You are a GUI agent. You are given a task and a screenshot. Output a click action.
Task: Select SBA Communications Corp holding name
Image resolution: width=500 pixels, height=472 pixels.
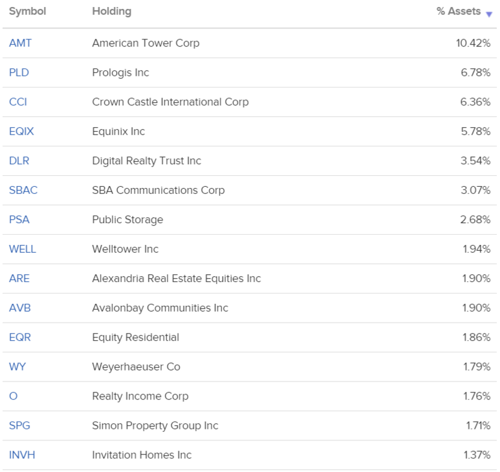(x=158, y=190)
